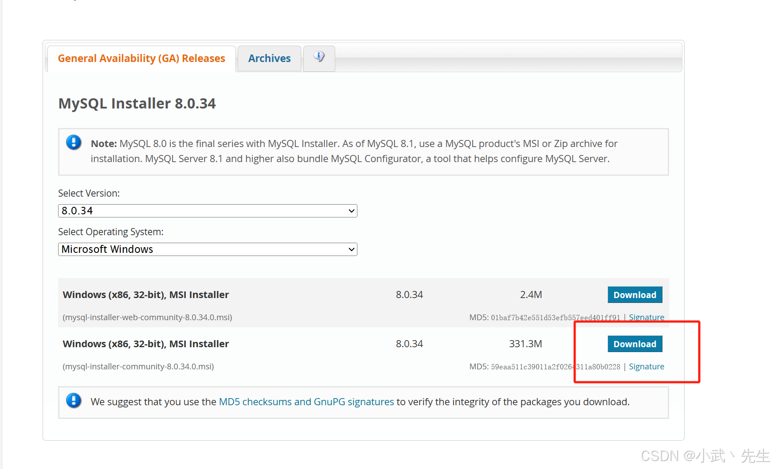Follow the MD5 checksums and GnuPG signatures link
772x469 pixels.
(x=306, y=402)
